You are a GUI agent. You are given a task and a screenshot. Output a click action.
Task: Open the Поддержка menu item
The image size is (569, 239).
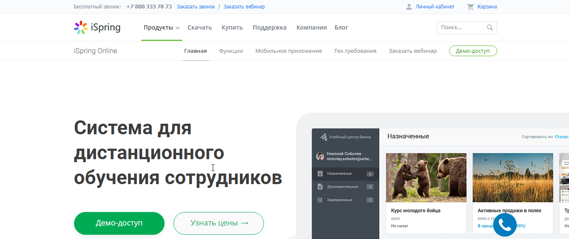point(269,27)
